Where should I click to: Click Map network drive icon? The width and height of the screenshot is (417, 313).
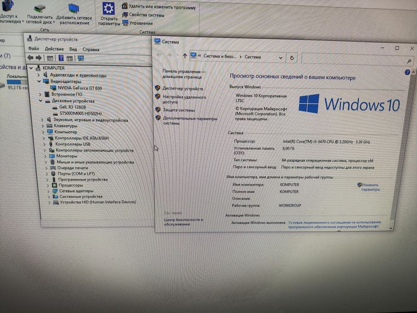(x=40, y=8)
